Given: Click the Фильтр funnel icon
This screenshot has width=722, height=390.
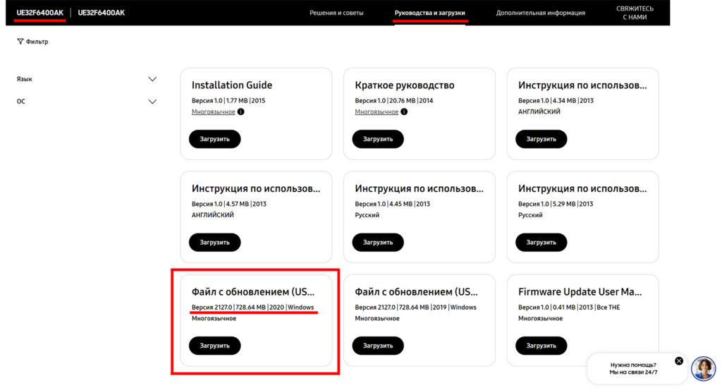Looking at the screenshot, I should [20, 42].
